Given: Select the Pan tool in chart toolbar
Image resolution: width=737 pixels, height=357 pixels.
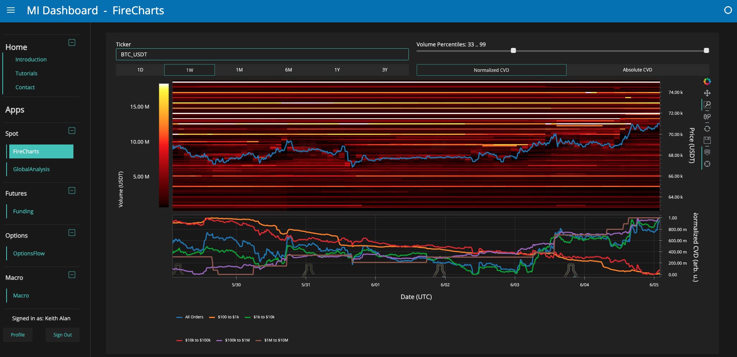Looking at the screenshot, I should [707, 93].
